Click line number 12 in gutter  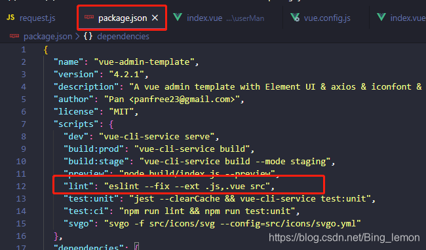tap(21, 187)
